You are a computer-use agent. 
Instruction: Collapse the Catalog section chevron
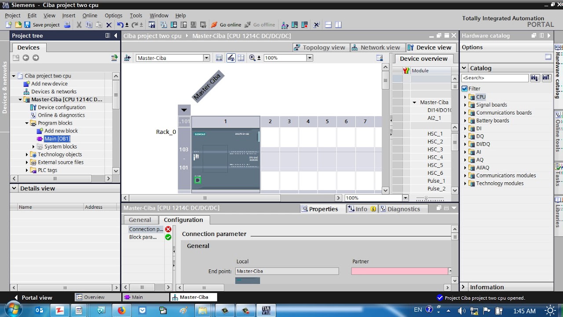464,68
